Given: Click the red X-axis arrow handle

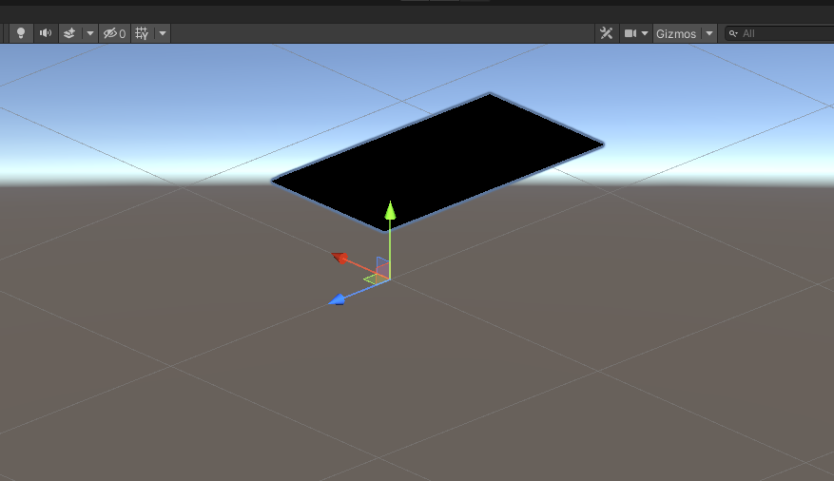Looking at the screenshot, I should pos(339,258).
